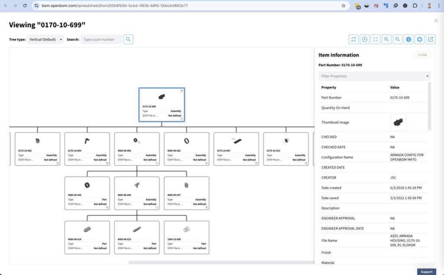Image resolution: width=444 pixels, height=275 pixels.
Task: Click the 4000-96-062 ring thumbnail
Action: click(186, 141)
